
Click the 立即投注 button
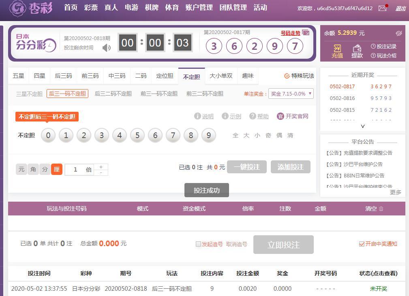pyautogui.click(x=283, y=245)
